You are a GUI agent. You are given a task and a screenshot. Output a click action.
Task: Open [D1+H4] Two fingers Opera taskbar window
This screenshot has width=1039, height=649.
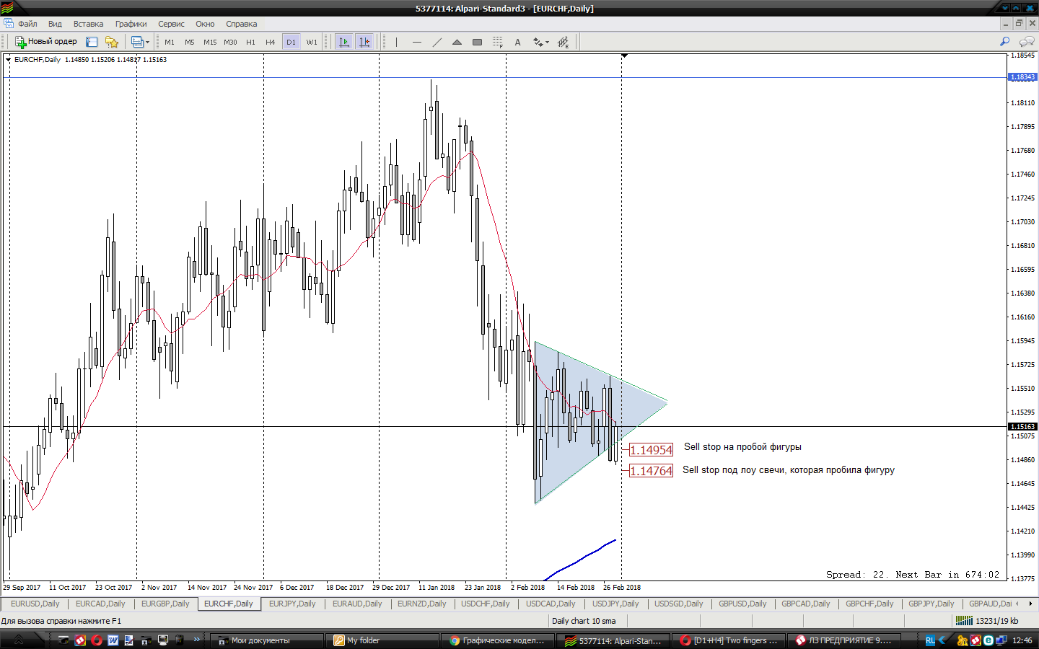(729, 640)
